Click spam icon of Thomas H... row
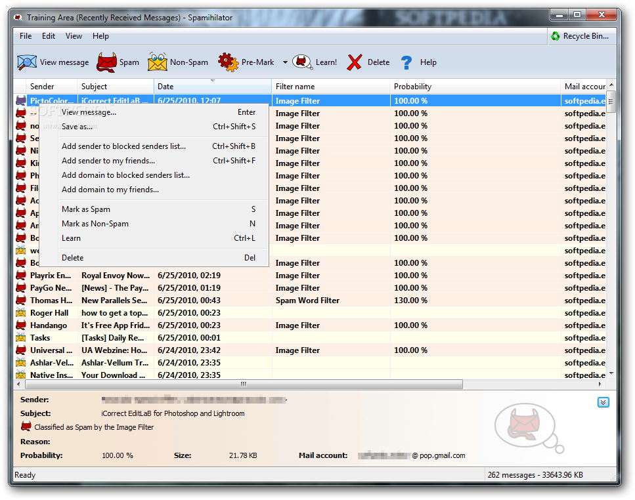 pyautogui.click(x=20, y=301)
